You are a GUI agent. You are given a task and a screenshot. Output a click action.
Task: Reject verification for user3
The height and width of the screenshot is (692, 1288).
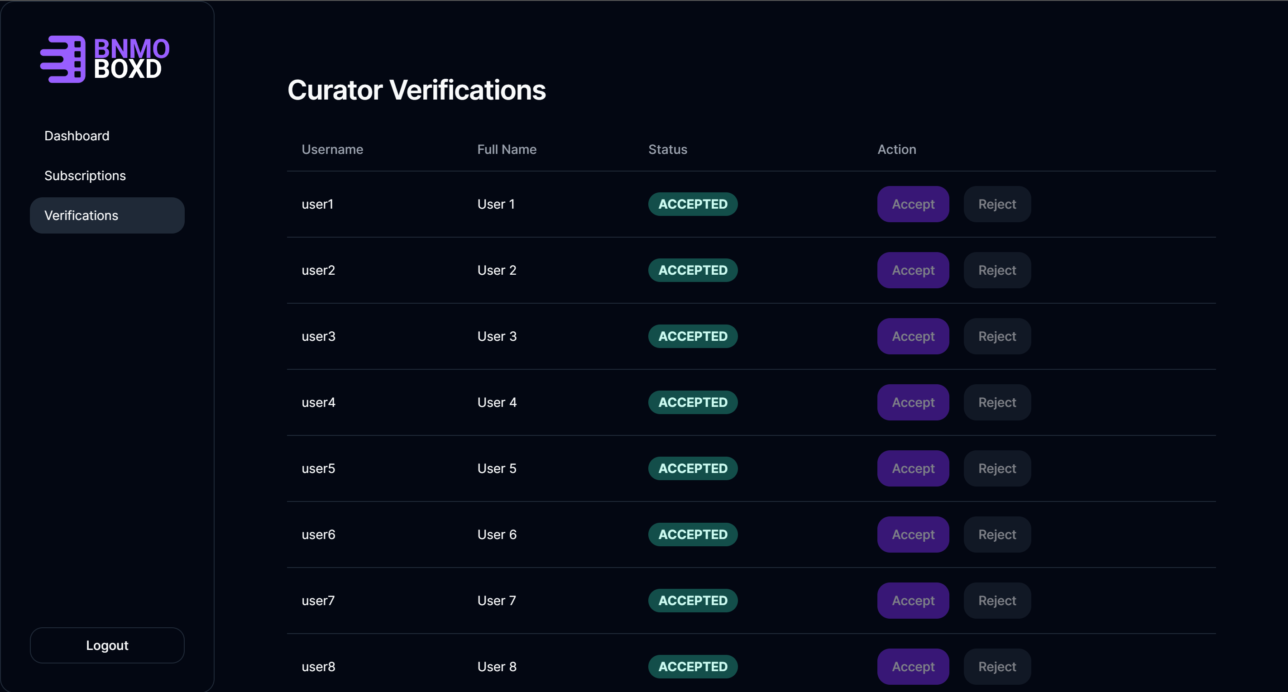pyautogui.click(x=997, y=337)
